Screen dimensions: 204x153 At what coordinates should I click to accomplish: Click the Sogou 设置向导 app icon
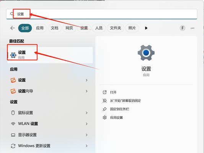[x=13, y=91]
